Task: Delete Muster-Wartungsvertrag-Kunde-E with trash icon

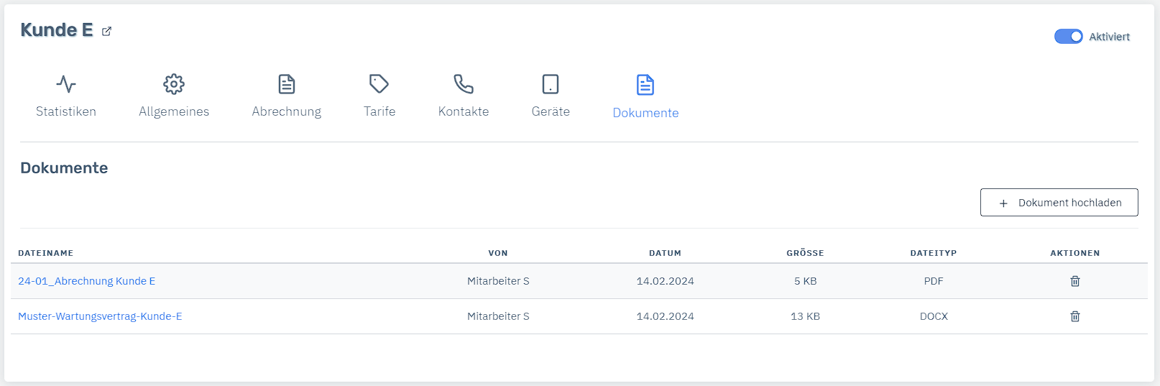Action: click(1075, 316)
